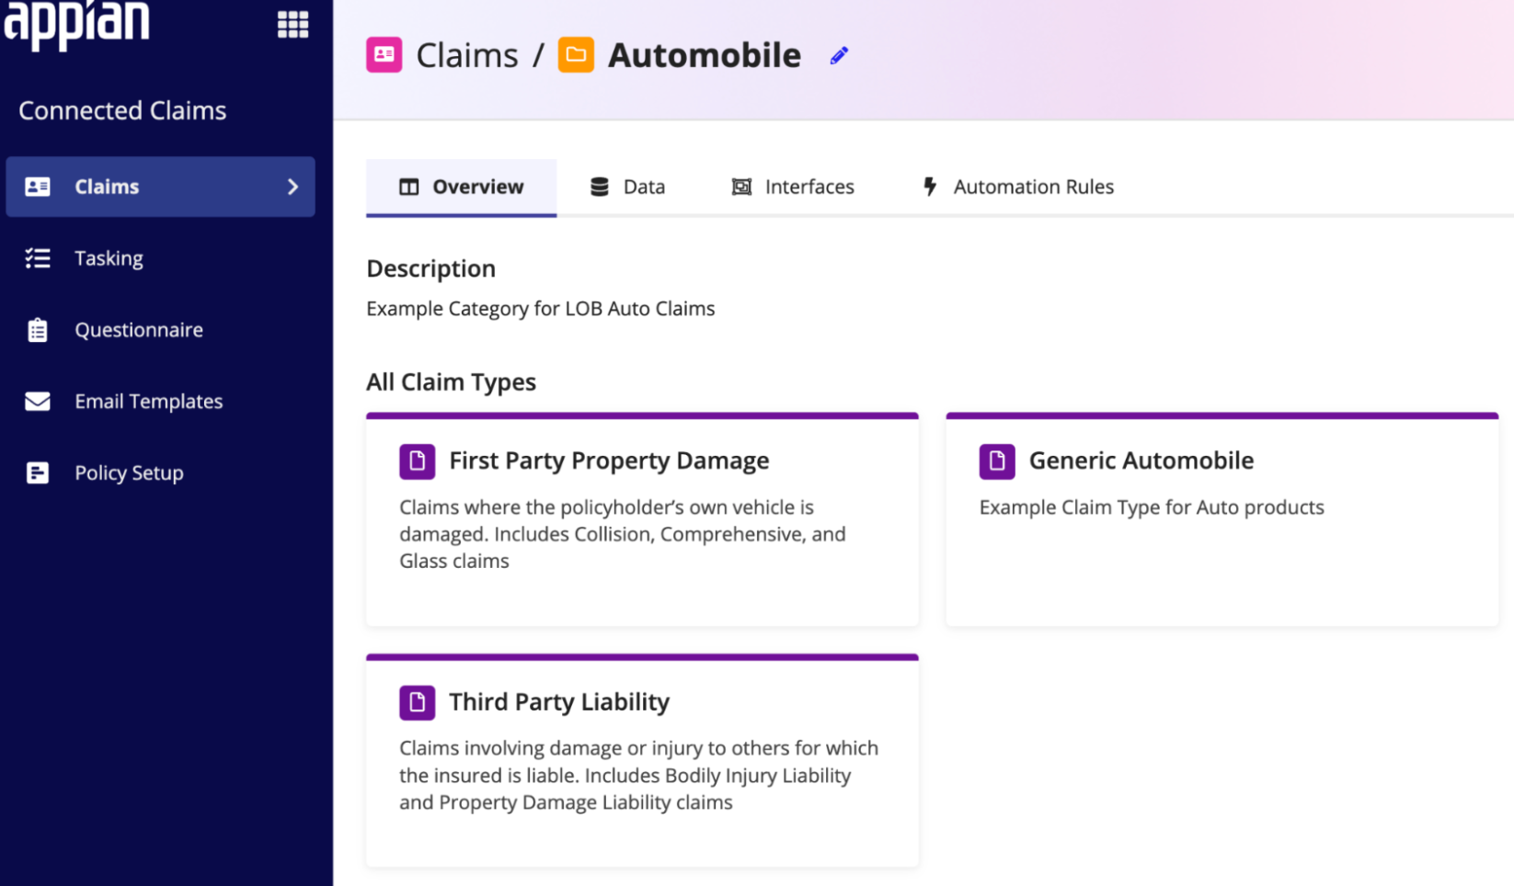Screen dimensions: 1514x886
Task: Click the Description heading
Action: point(430,269)
